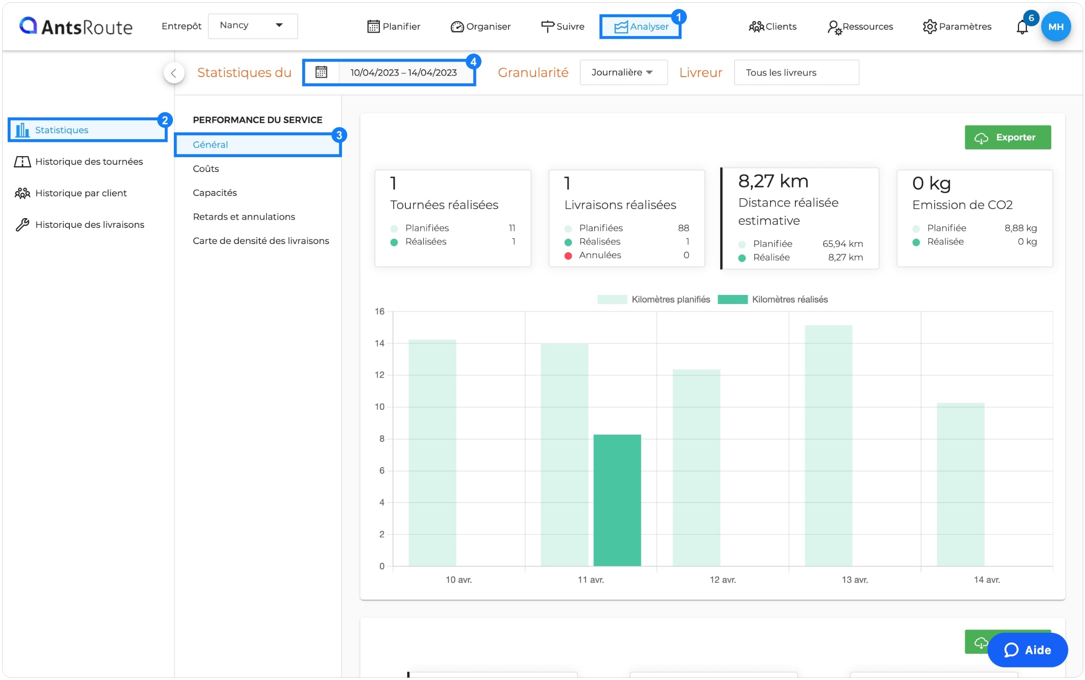Select the Emission de CO2 card
Screen dimensions: 1085x680
(x=974, y=218)
